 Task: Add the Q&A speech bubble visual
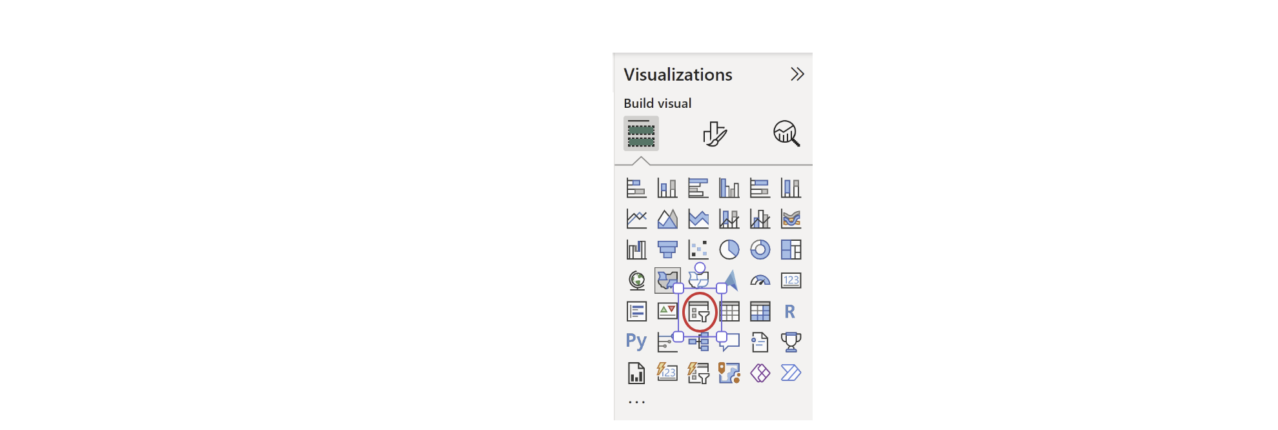pos(729,342)
